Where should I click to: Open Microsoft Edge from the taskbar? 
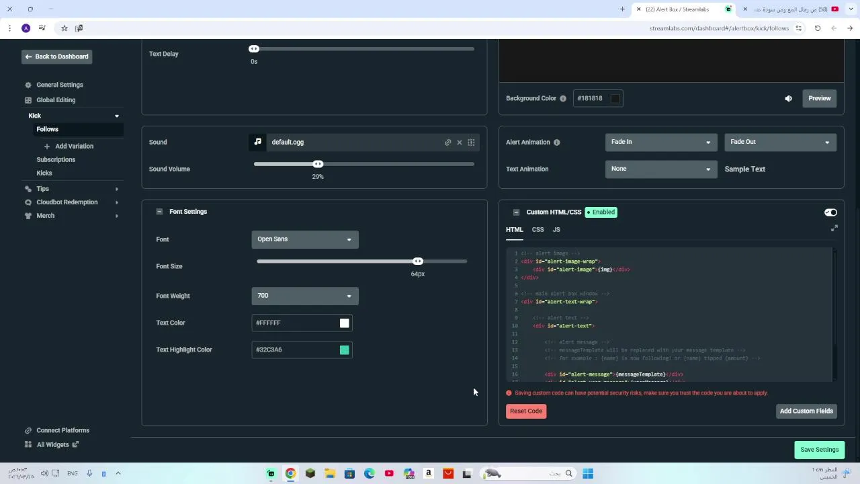pos(370,473)
